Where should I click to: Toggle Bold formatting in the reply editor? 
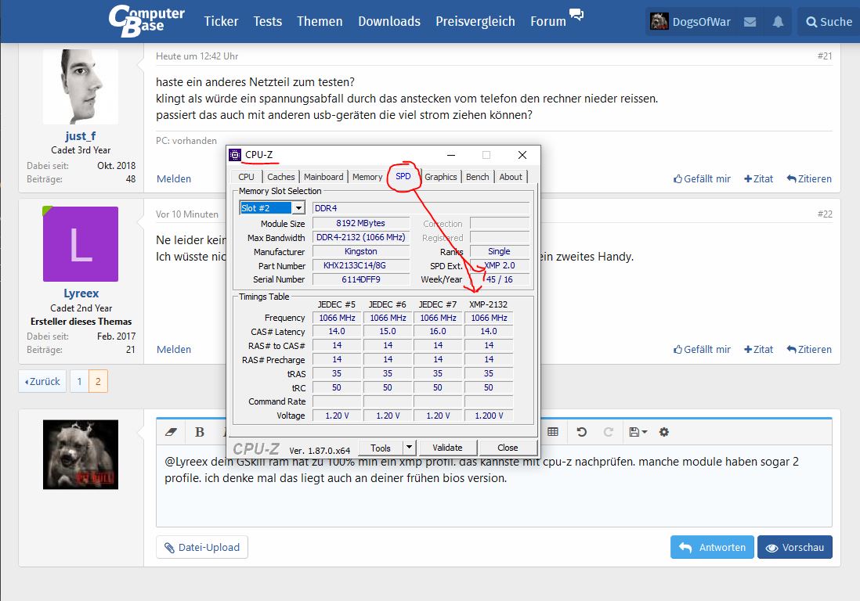(200, 432)
